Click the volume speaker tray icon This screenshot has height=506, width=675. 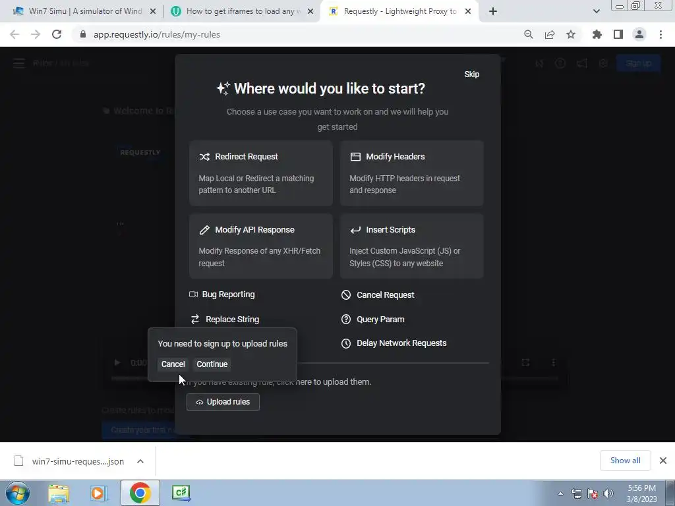pyautogui.click(x=608, y=493)
